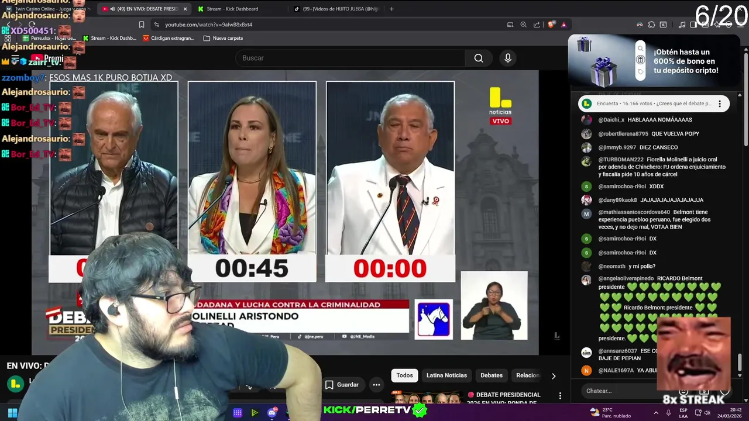
Task: Click the green play-arrow app in taskbar
Action: click(x=255, y=413)
